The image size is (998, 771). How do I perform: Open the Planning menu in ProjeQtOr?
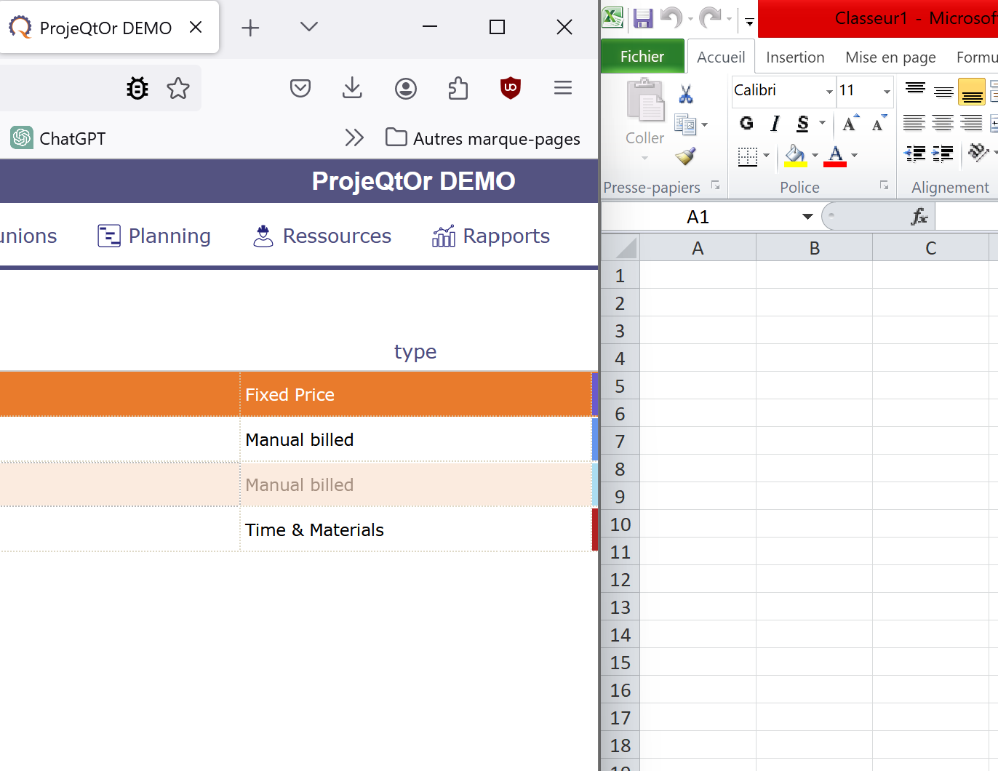154,236
